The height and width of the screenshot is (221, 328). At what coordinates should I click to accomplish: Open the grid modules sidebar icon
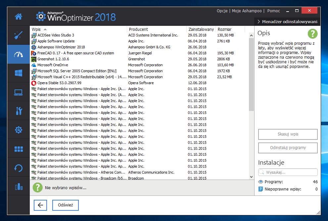19,149
